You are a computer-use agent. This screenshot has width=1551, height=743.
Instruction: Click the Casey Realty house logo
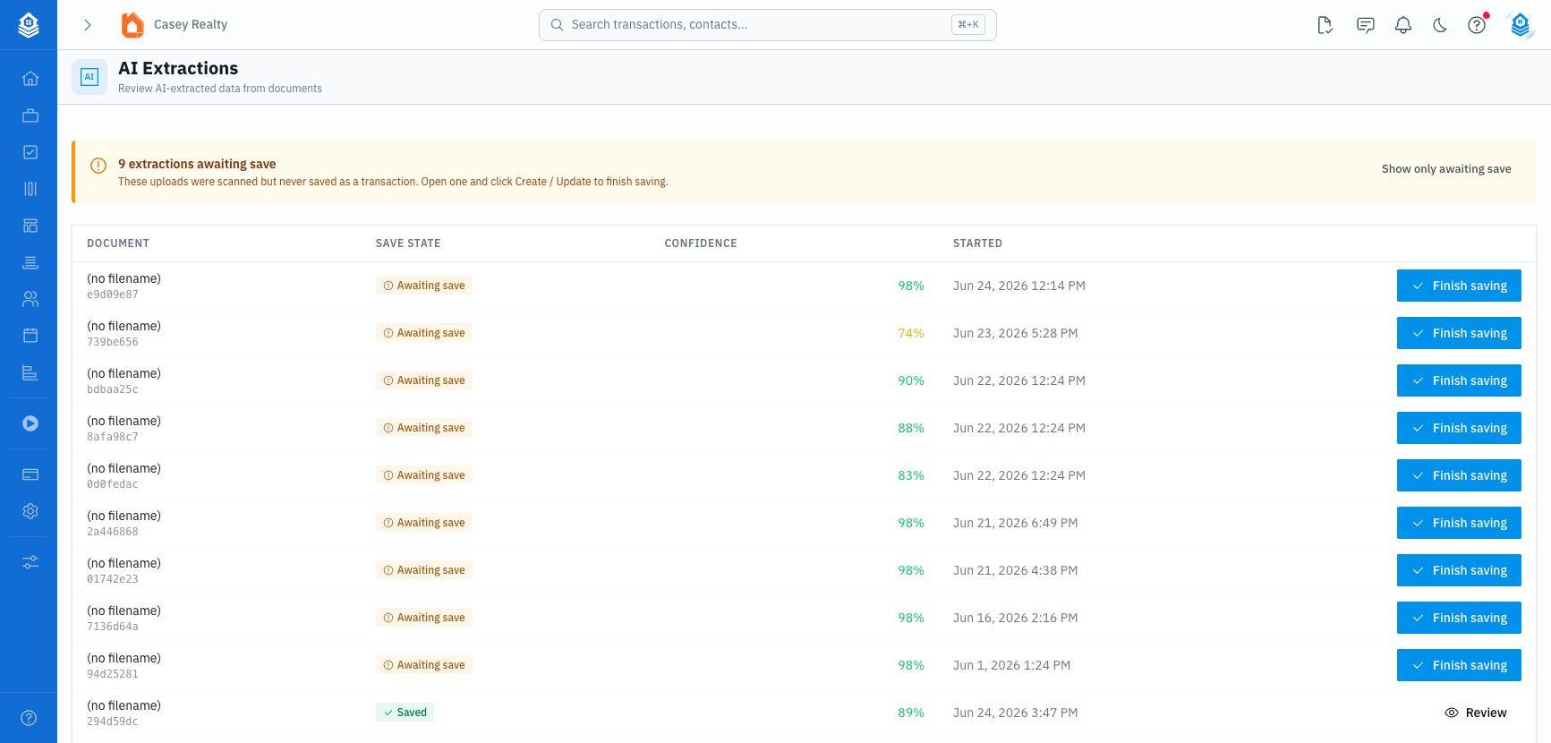click(x=132, y=25)
